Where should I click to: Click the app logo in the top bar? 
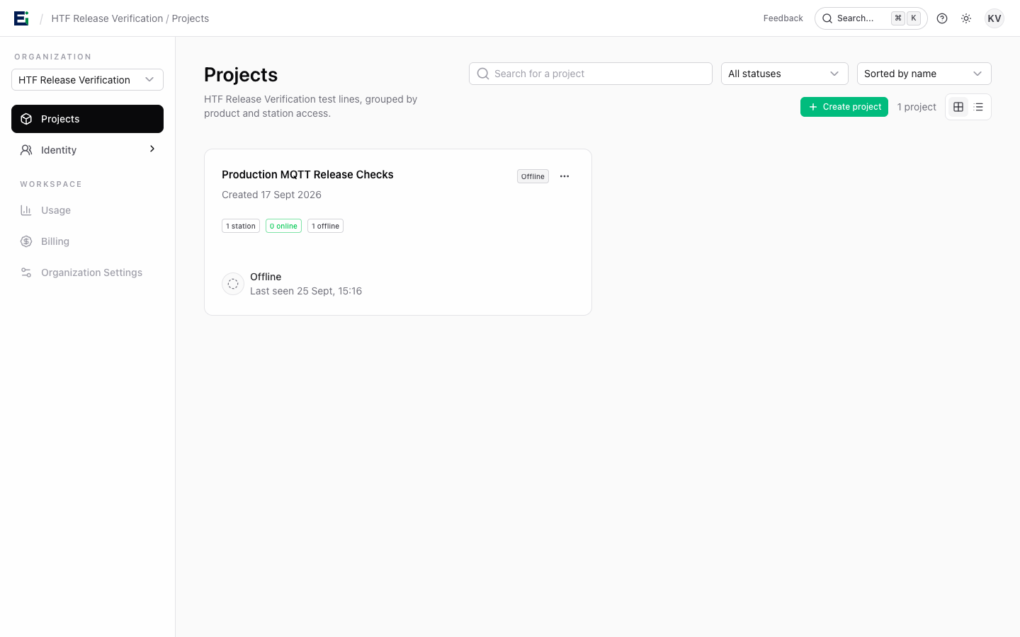(21, 18)
